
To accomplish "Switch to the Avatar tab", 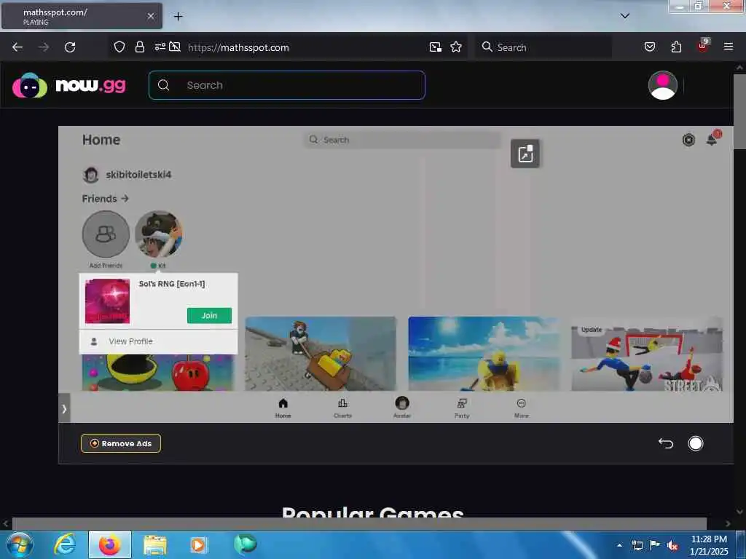I will [402, 408].
